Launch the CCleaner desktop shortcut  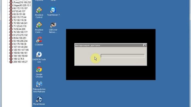tap(39, 41)
